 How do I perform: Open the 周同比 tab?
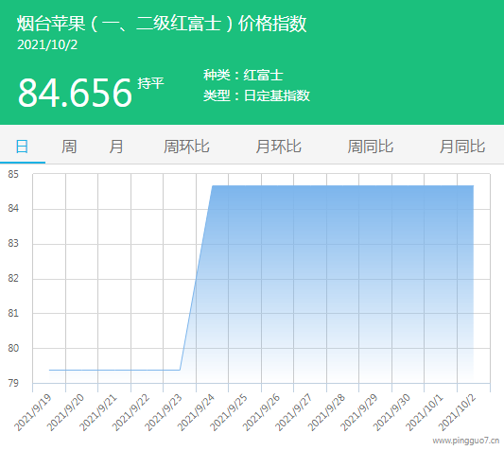(371, 147)
